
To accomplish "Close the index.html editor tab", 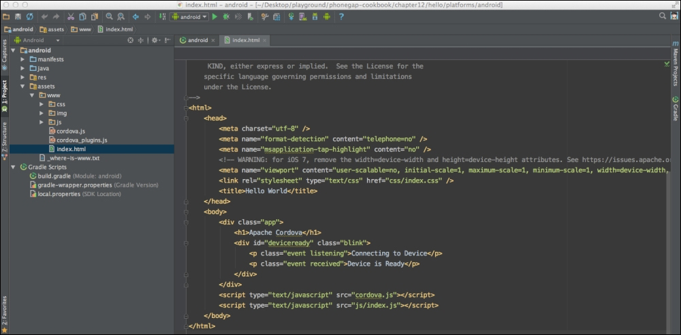I will pos(264,40).
